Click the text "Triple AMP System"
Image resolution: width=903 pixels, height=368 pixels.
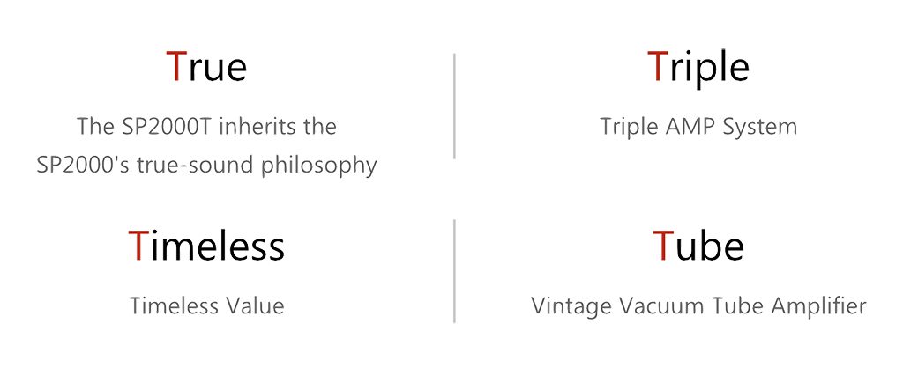click(x=698, y=127)
